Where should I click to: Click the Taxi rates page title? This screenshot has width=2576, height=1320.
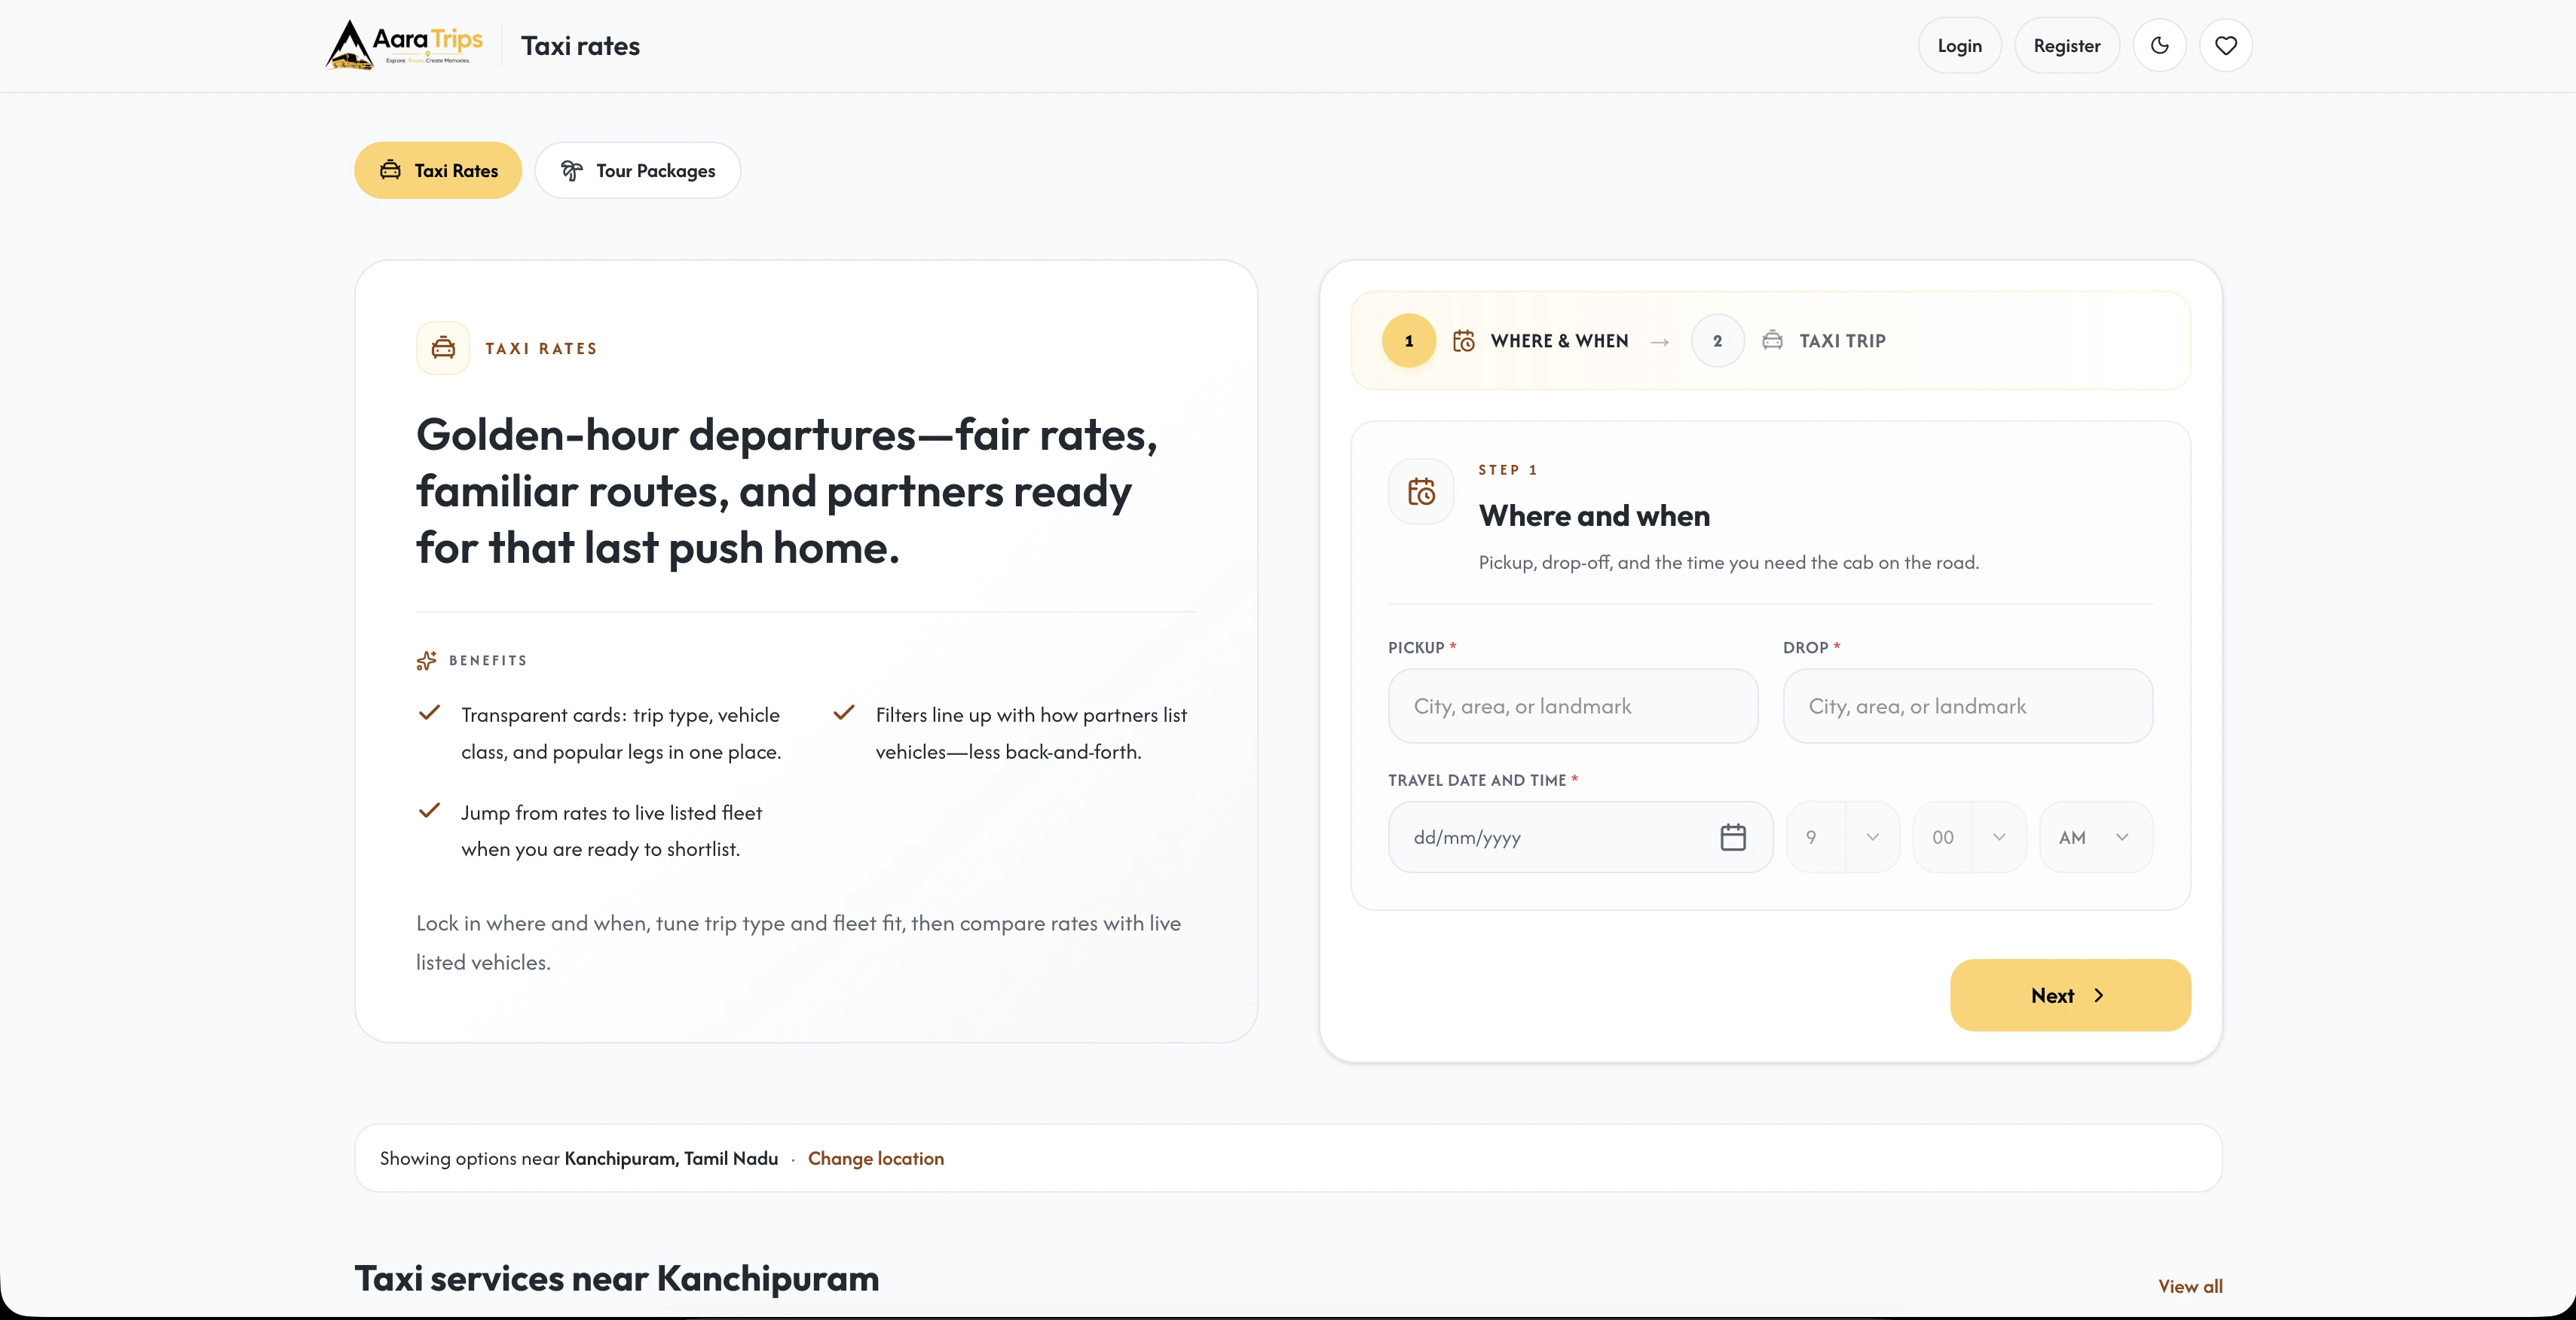tap(580, 46)
